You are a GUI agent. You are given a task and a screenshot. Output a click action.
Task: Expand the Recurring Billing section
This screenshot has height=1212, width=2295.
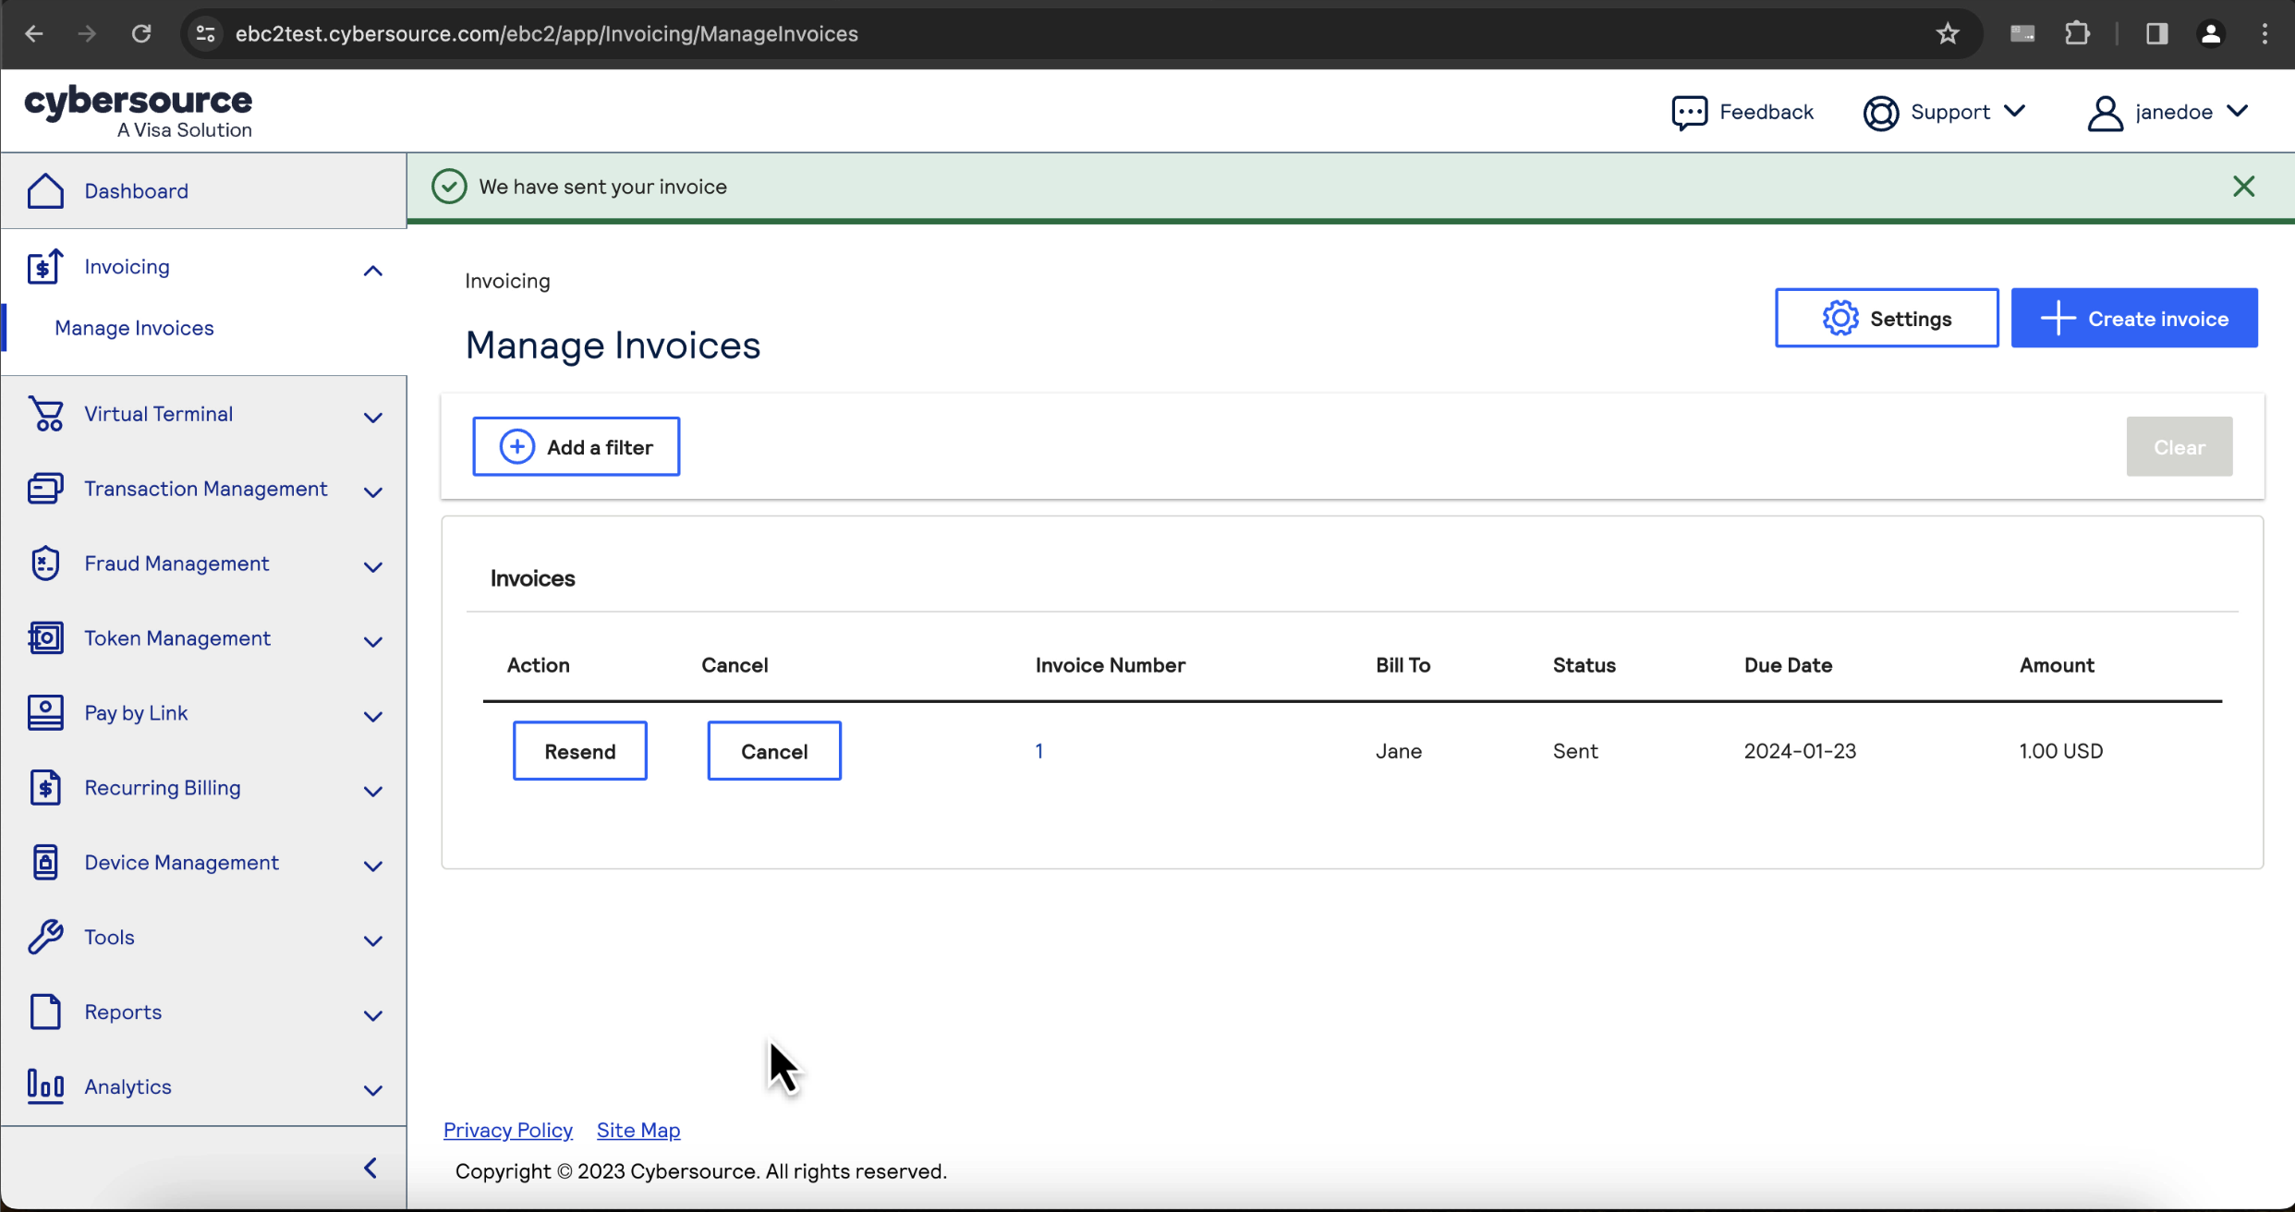[x=372, y=791]
